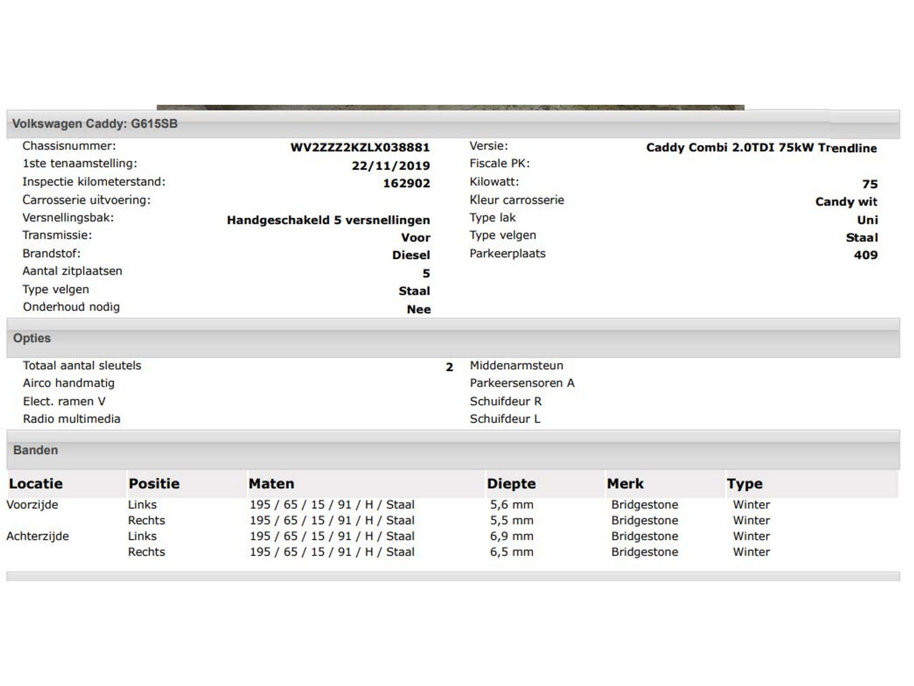
Task: Click the Candy wit colour value
Action: pos(846,202)
